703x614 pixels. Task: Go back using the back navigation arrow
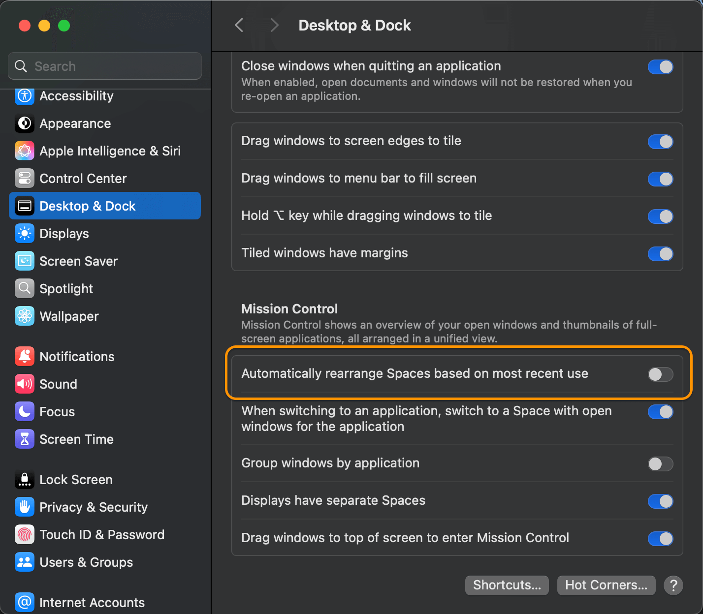pyautogui.click(x=239, y=25)
